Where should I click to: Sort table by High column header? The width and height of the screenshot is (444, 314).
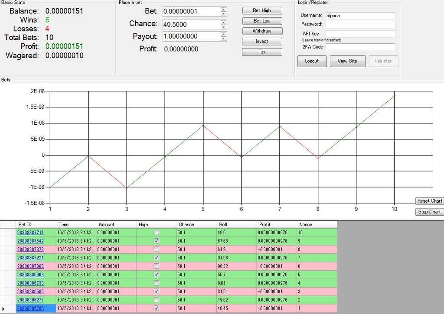pyautogui.click(x=156, y=225)
